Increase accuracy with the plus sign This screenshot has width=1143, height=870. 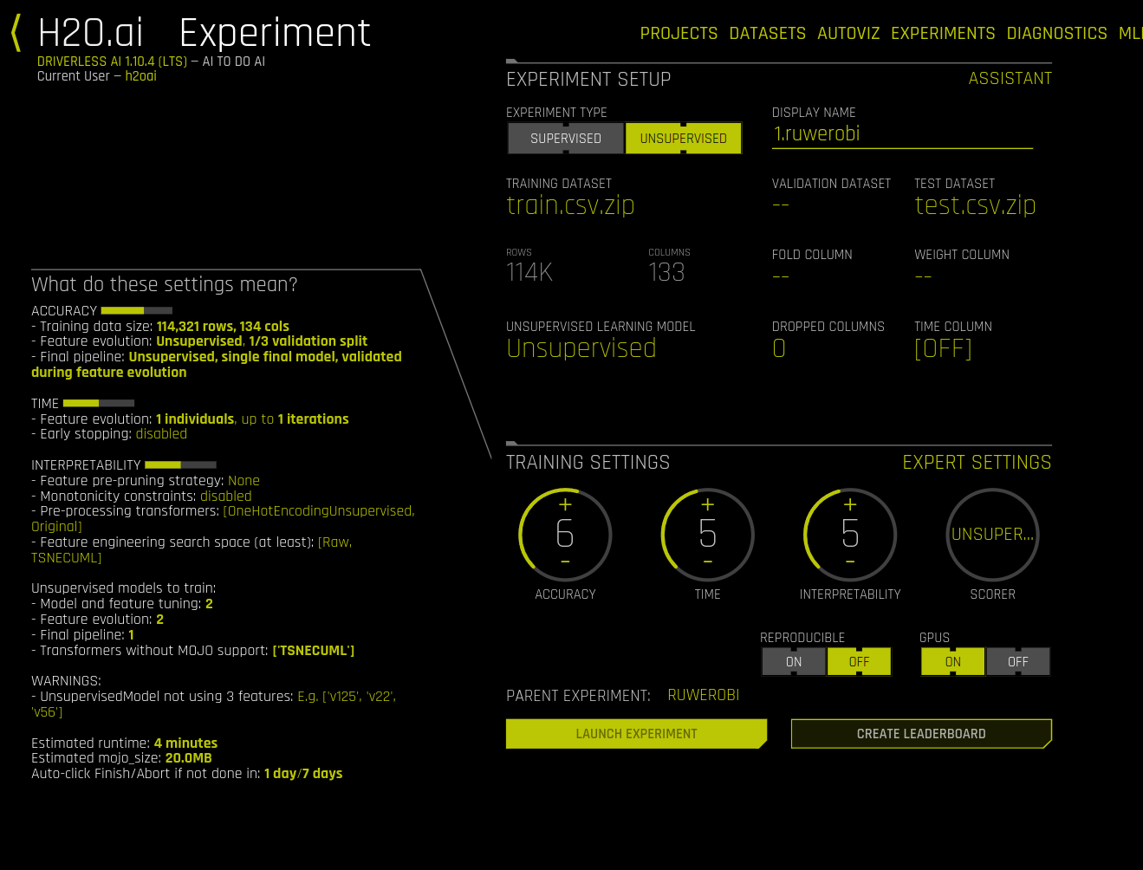(x=565, y=504)
